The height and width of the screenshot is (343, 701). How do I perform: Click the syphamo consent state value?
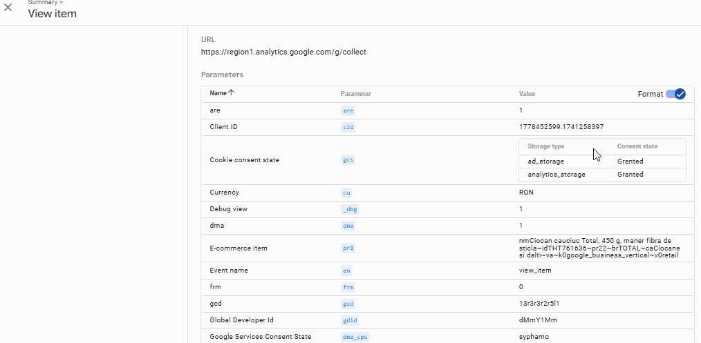(x=534, y=337)
